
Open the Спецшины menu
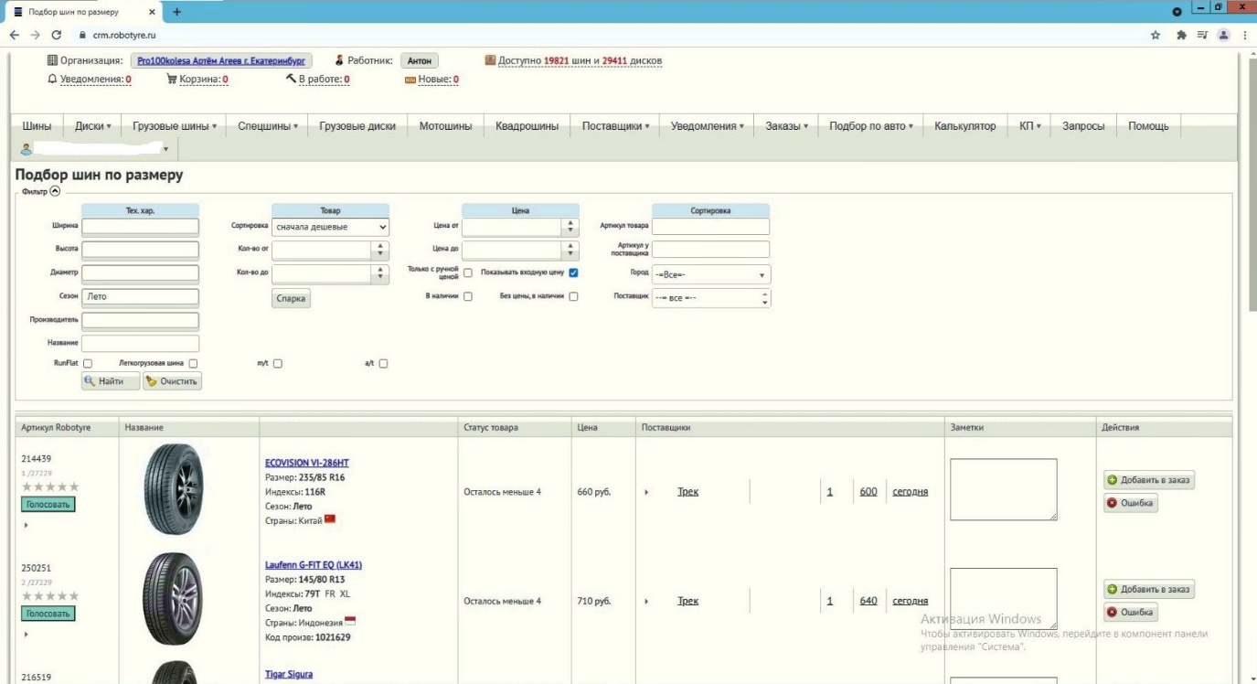click(267, 126)
